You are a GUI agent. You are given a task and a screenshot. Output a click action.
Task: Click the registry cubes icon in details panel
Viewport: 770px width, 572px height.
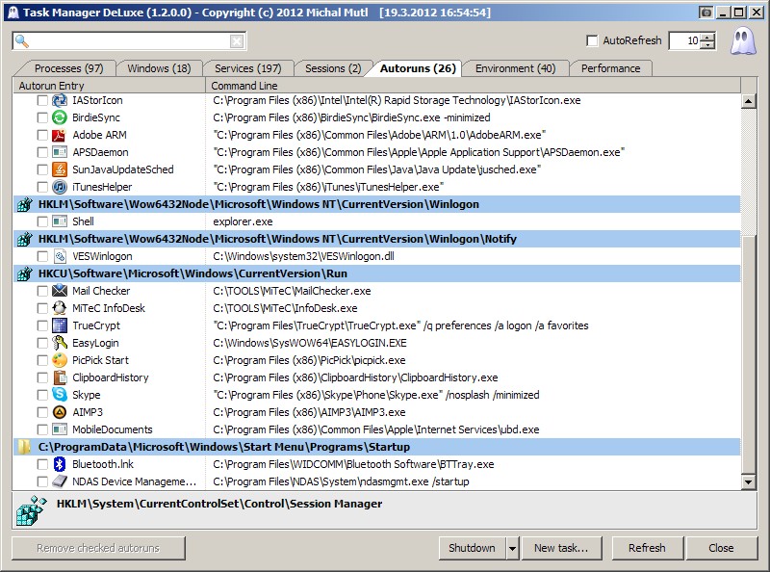pos(31,511)
